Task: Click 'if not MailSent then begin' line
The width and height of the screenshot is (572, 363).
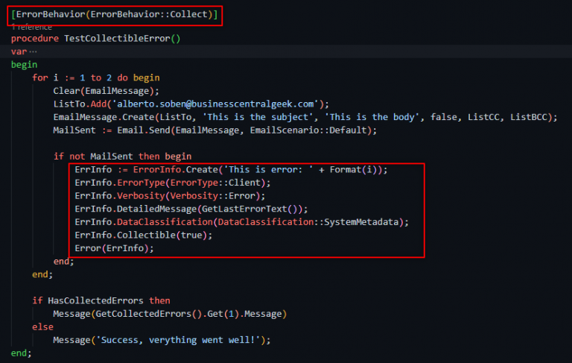Action: click(x=123, y=157)
